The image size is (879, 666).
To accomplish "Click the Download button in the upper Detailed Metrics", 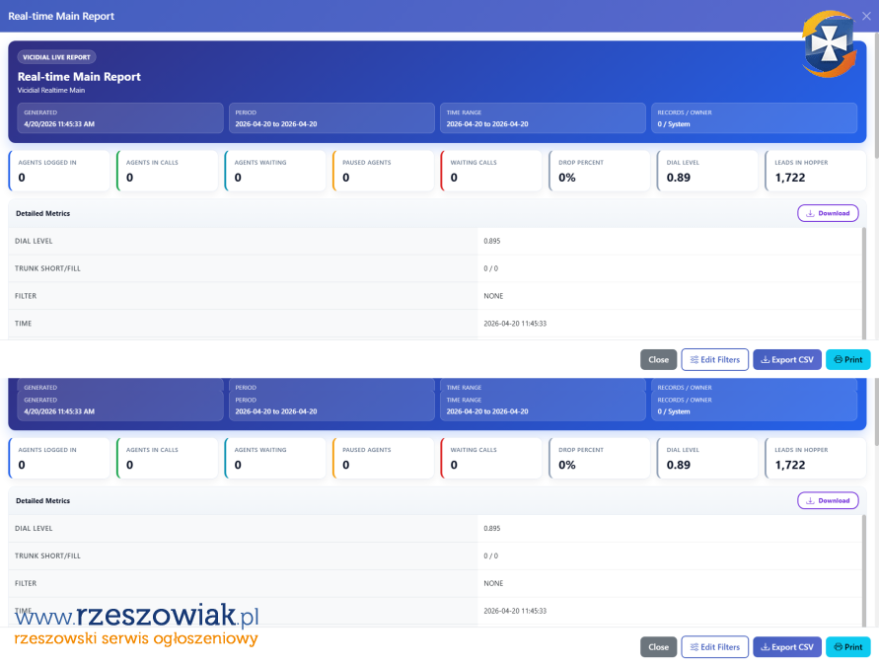I will [x=828, y=213].
